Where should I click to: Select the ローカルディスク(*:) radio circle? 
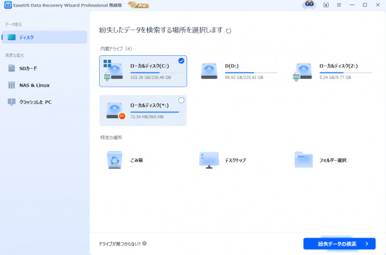[181, 100]
